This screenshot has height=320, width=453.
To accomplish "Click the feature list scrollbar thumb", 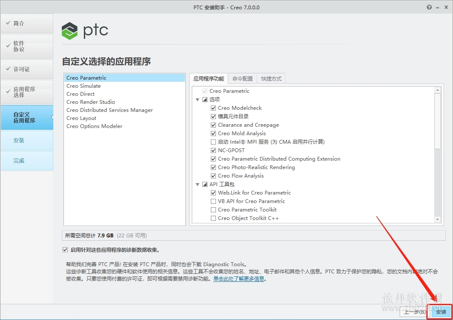I will coord(437,121).
